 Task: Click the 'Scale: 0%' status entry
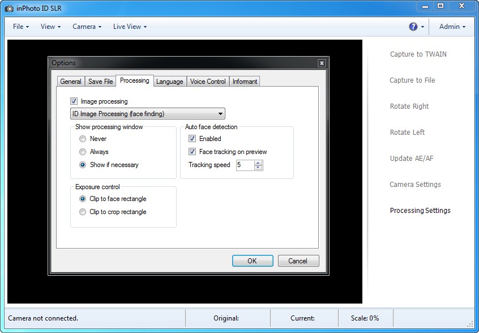coord(365,318)
